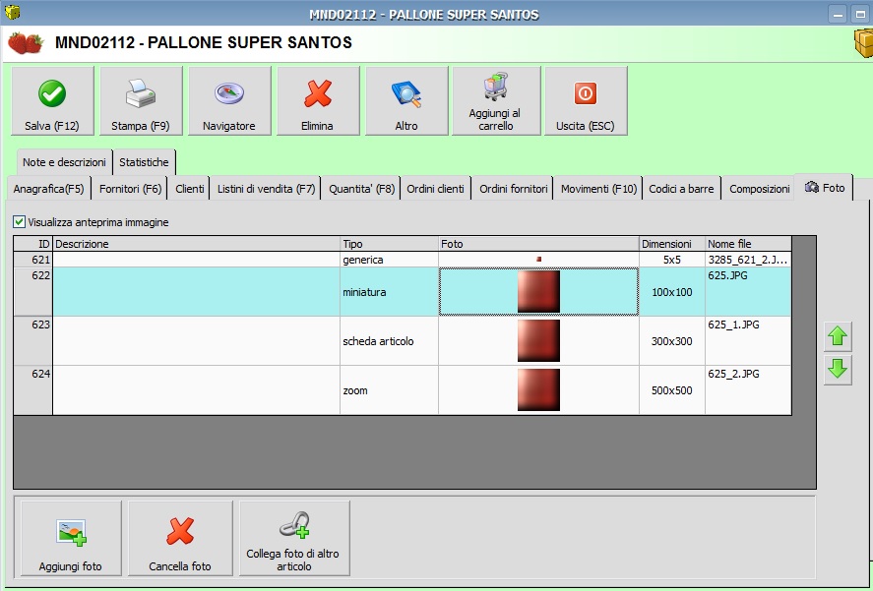Click the Nome file column header
This screenshot has height=591, width=873.
(x=748, y=244)
